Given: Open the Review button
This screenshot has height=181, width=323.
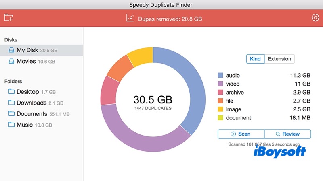Looking at the screenshot, I should tap(287, 134).
